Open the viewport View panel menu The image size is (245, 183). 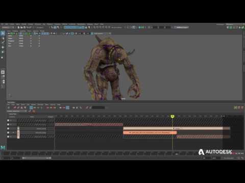(x=9, y=31)
